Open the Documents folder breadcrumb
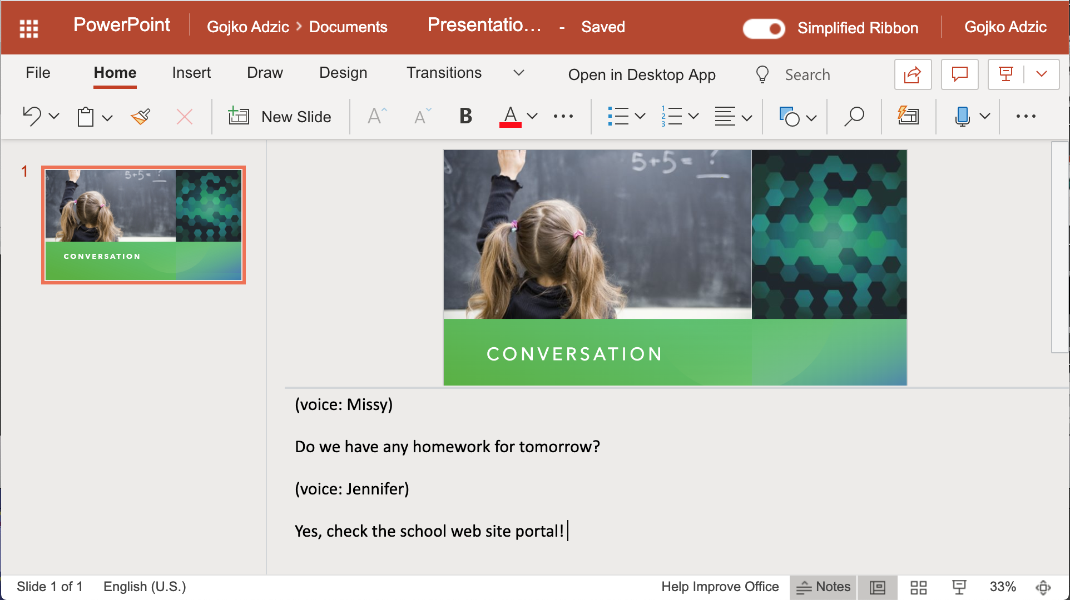Viewport: 1070px width, 600px height. click(348, 27)
